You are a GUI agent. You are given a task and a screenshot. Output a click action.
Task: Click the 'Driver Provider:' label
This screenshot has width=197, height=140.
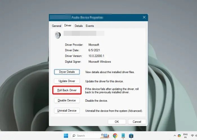click(74, 45)
